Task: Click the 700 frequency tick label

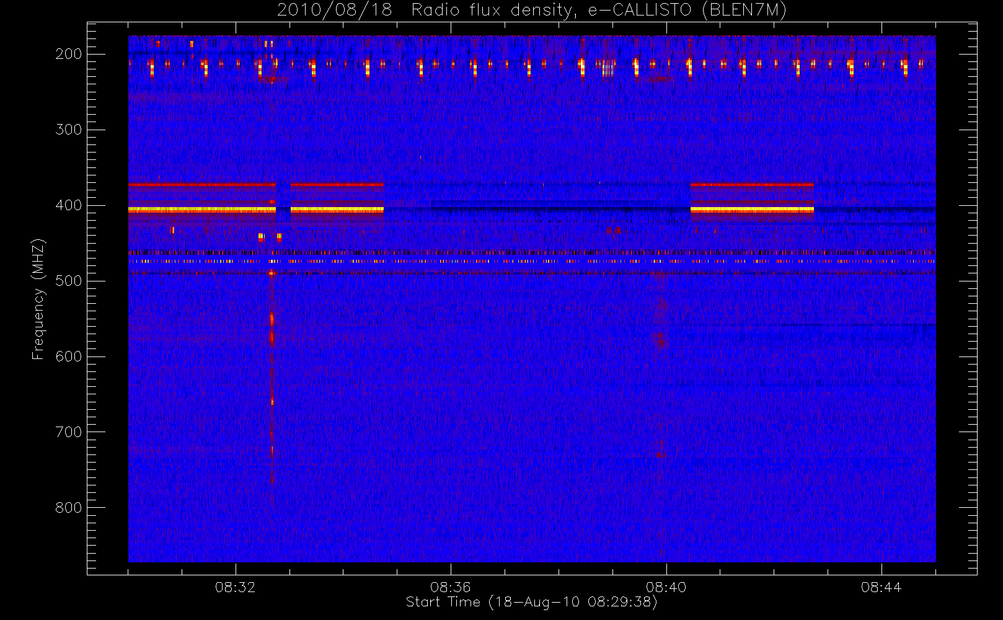Action: (x=68, y=432)
